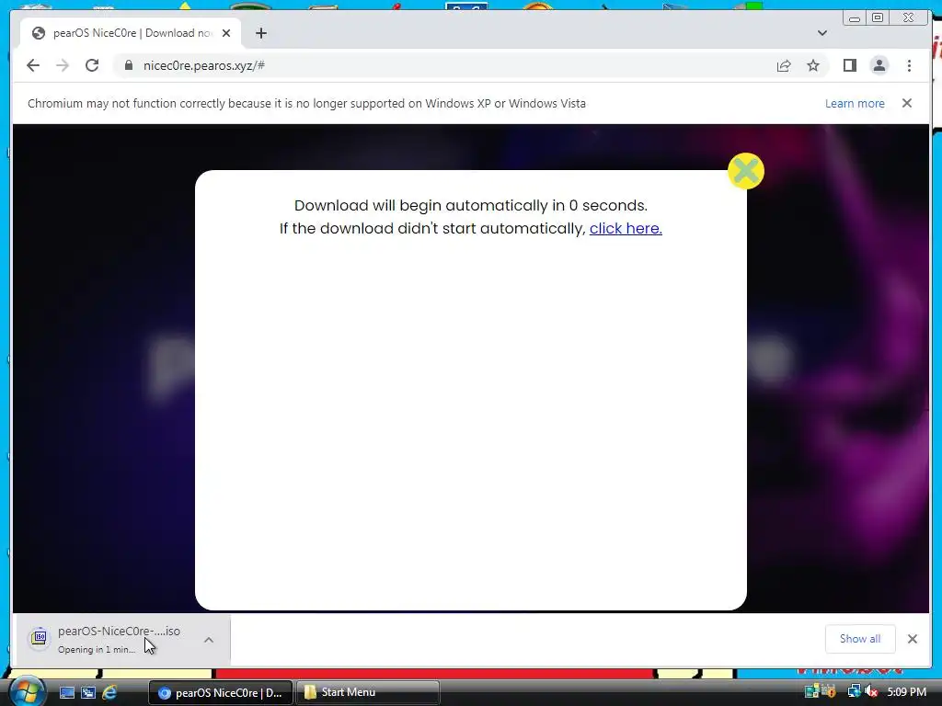The image size is (942, 706).
Task: Reload the pearOS page
Action: (92, 65)
